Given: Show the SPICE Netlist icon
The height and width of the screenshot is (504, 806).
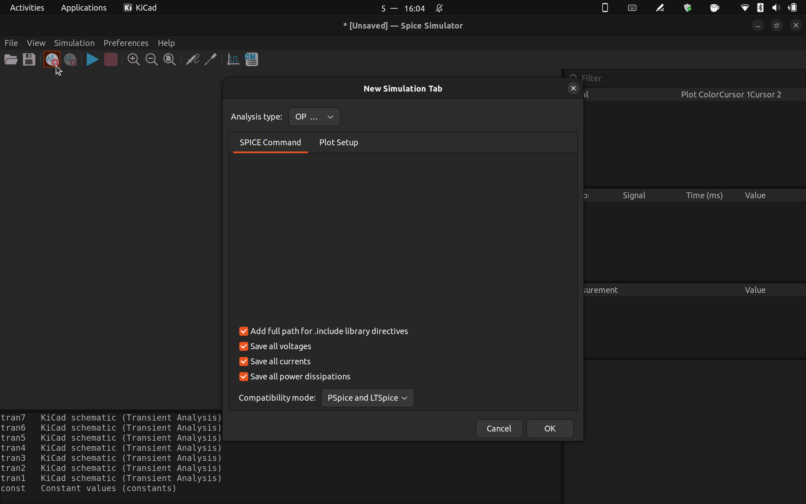Looking at the screenshot, I should coord(252,60).
